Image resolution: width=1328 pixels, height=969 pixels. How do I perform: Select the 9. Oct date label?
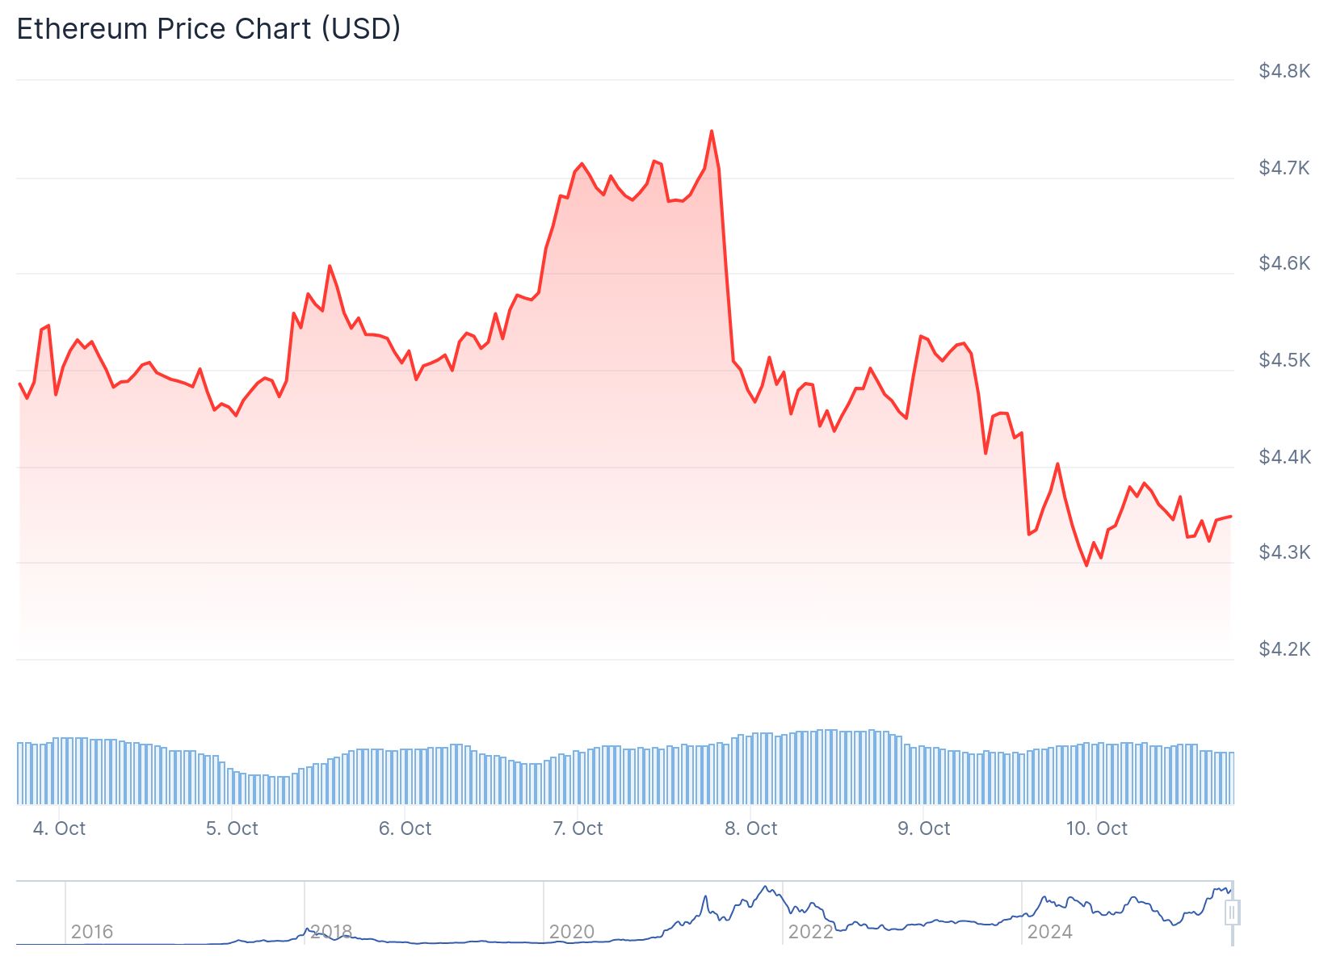924,828
